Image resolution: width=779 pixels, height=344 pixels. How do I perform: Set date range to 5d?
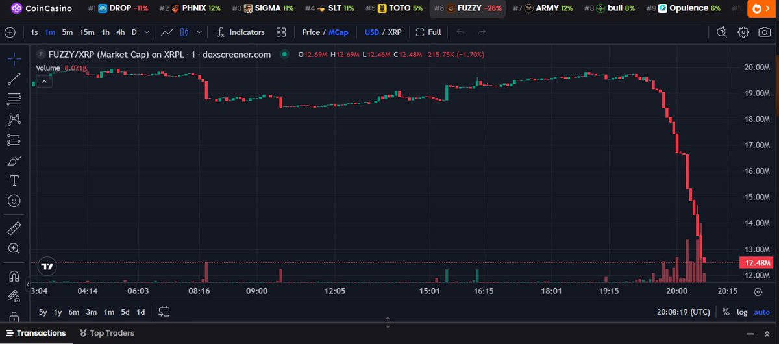125,312
